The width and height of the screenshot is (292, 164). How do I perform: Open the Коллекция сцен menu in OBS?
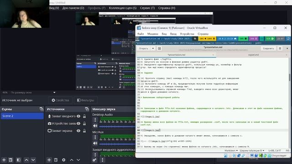click(123, 8)
